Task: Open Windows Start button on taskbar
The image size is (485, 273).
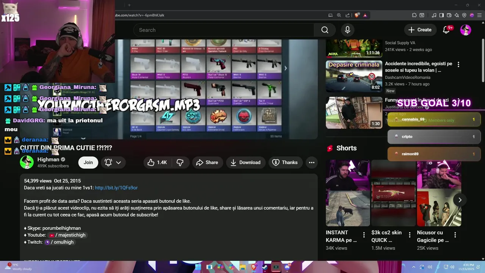Action: click(x=198, y=267)
